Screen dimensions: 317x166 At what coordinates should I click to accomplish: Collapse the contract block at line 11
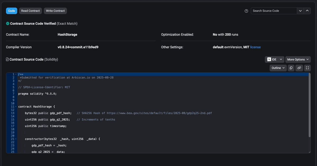pos(16,107)
